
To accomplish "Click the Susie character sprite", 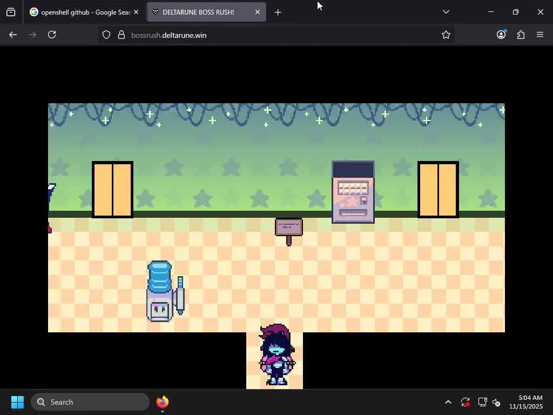I will (277, 354).
